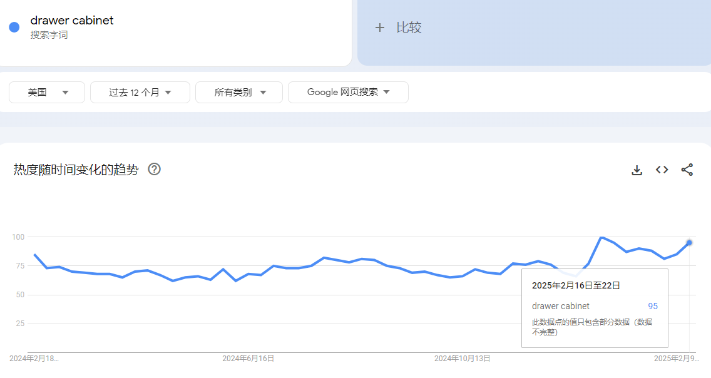711x378 pixels.
Task: Open the help question mark icon
Action: 154,169
